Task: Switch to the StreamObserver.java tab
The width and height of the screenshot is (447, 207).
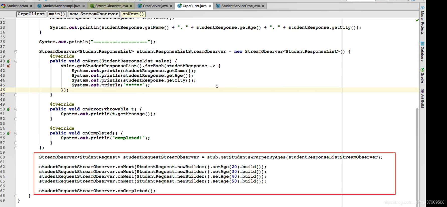Action: click(x=112, y=6)
